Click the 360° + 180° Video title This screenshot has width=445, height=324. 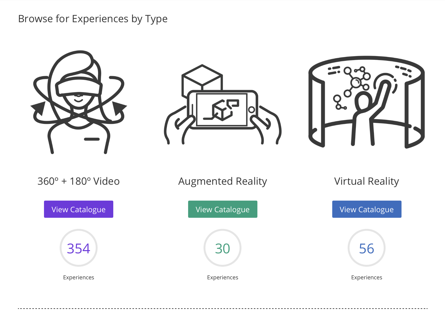[79, 181]
